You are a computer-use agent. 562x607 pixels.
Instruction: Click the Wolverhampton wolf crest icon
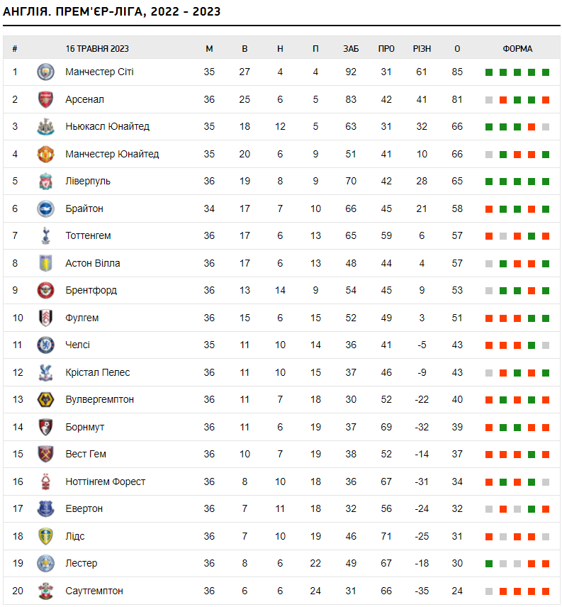tap(45, 400)
